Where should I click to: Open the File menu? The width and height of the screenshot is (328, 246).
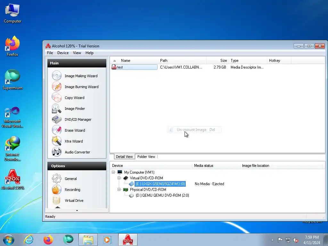coord(50,53)
